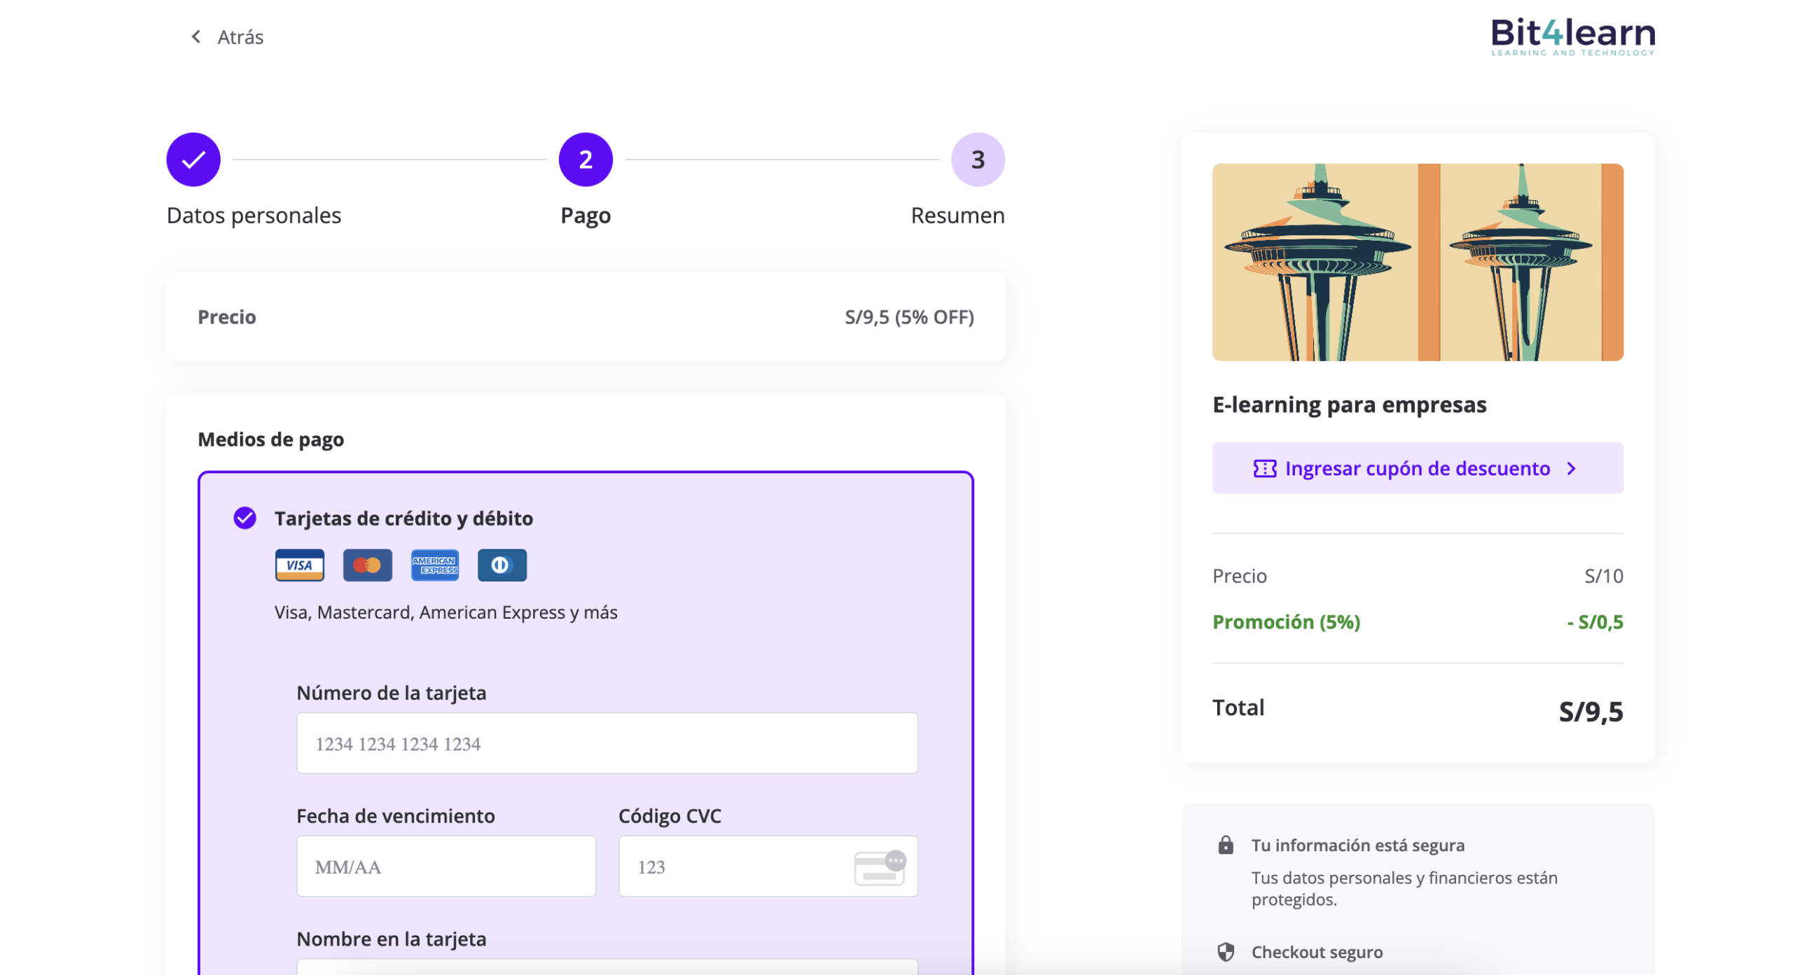Click the Visa card icon

point(300,565)
